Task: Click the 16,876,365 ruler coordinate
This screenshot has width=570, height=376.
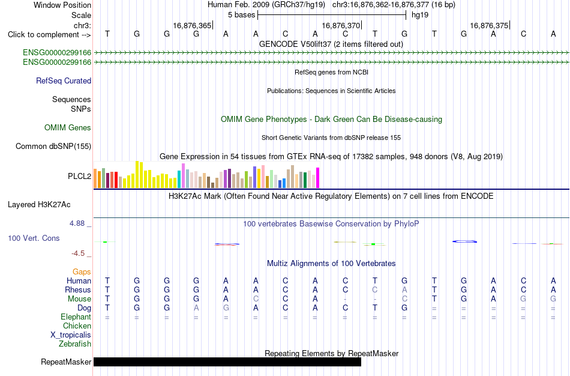Action: point(192,25)
